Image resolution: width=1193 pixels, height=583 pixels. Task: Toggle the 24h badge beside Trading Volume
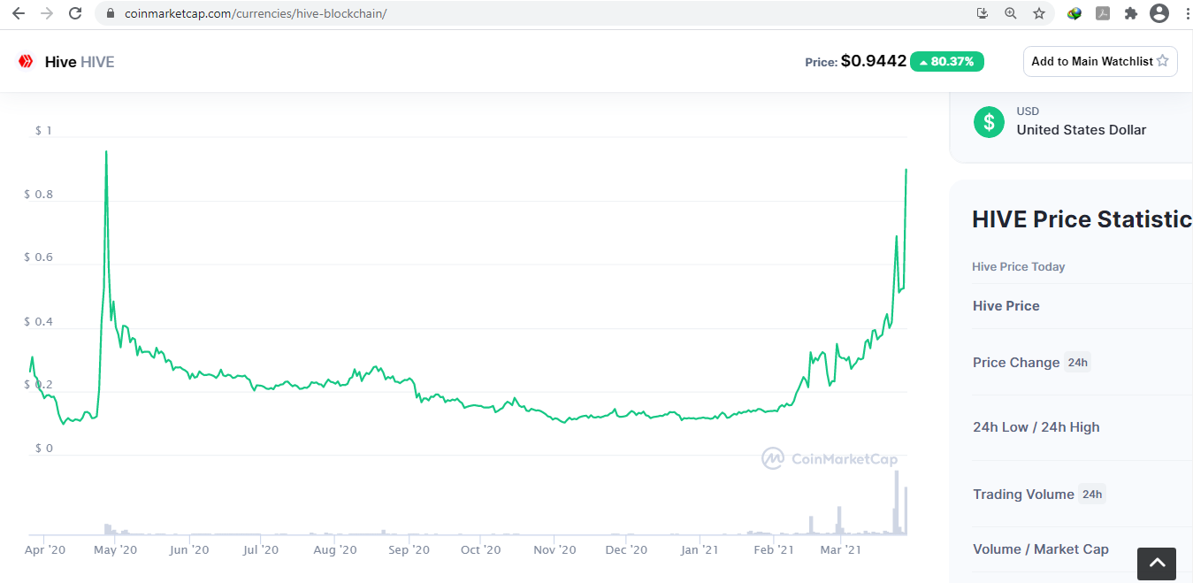pos(1092,495)
